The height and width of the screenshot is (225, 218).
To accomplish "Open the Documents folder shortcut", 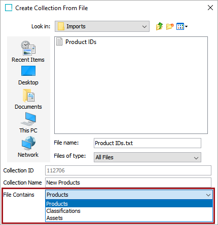I will tap(28, 99).
